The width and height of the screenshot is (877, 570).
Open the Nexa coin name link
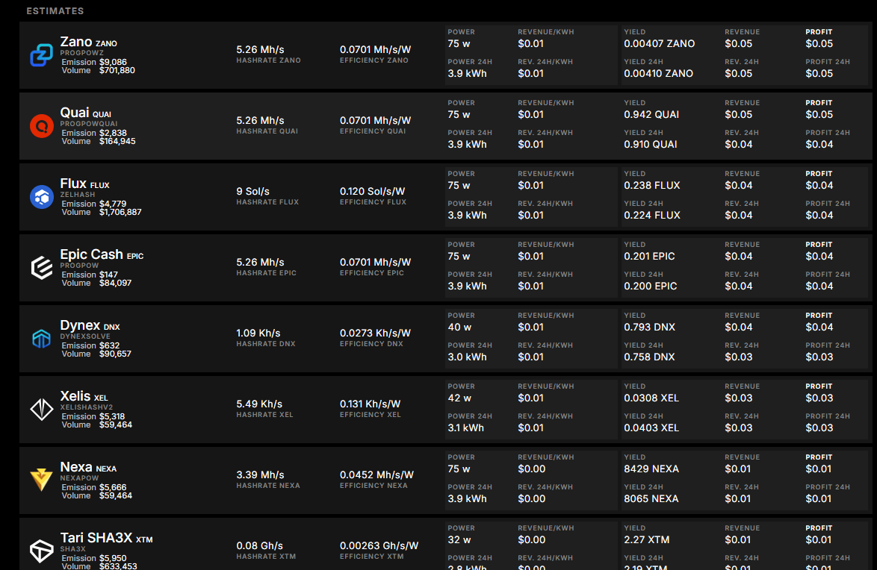coord(76,467)
